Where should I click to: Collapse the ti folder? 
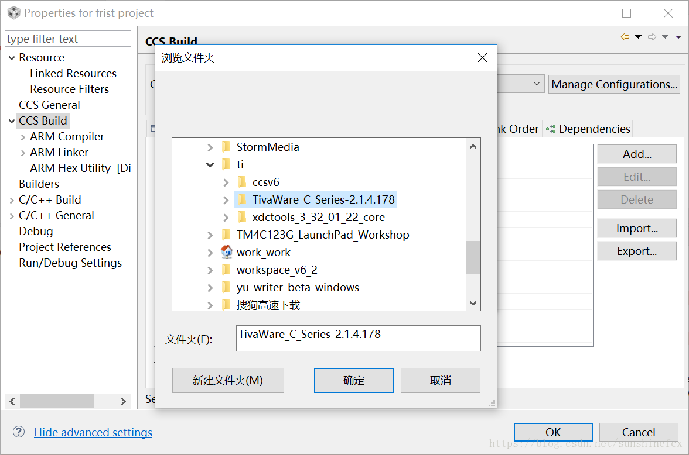pos(210,164)
